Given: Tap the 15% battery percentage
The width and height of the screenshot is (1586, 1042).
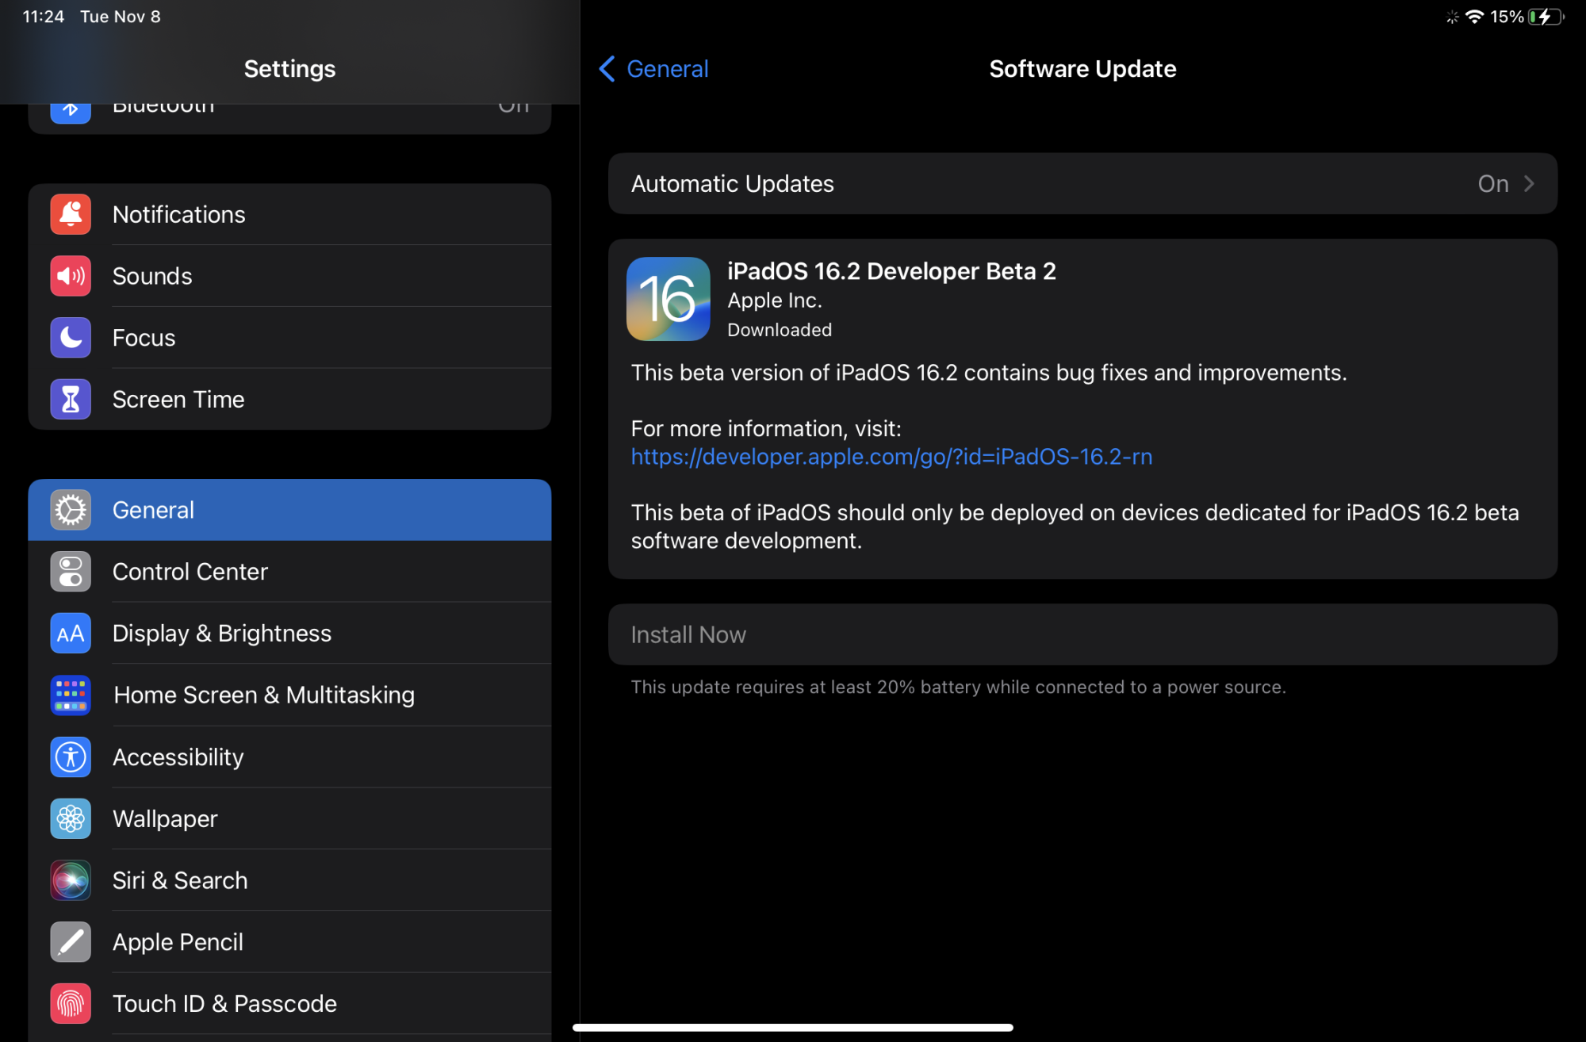Looking at the screenshot, I should pyautogui.click(x=1507, y=17).
